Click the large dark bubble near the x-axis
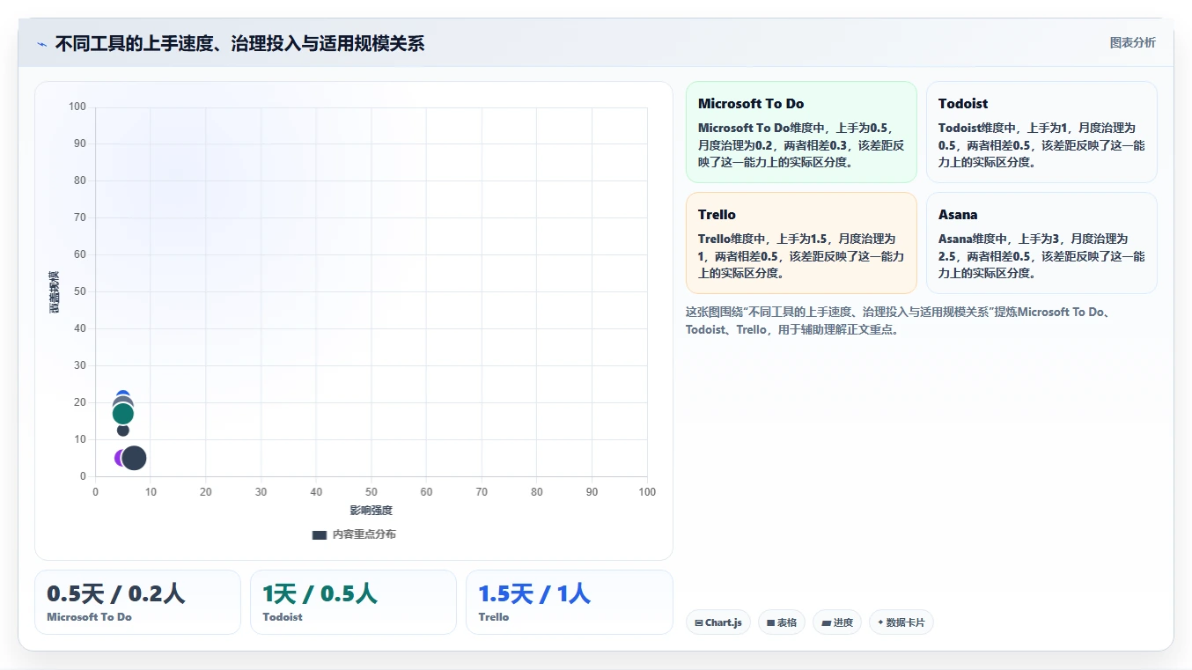Screen dimensions: 1192x670 (x=134, y=458)
